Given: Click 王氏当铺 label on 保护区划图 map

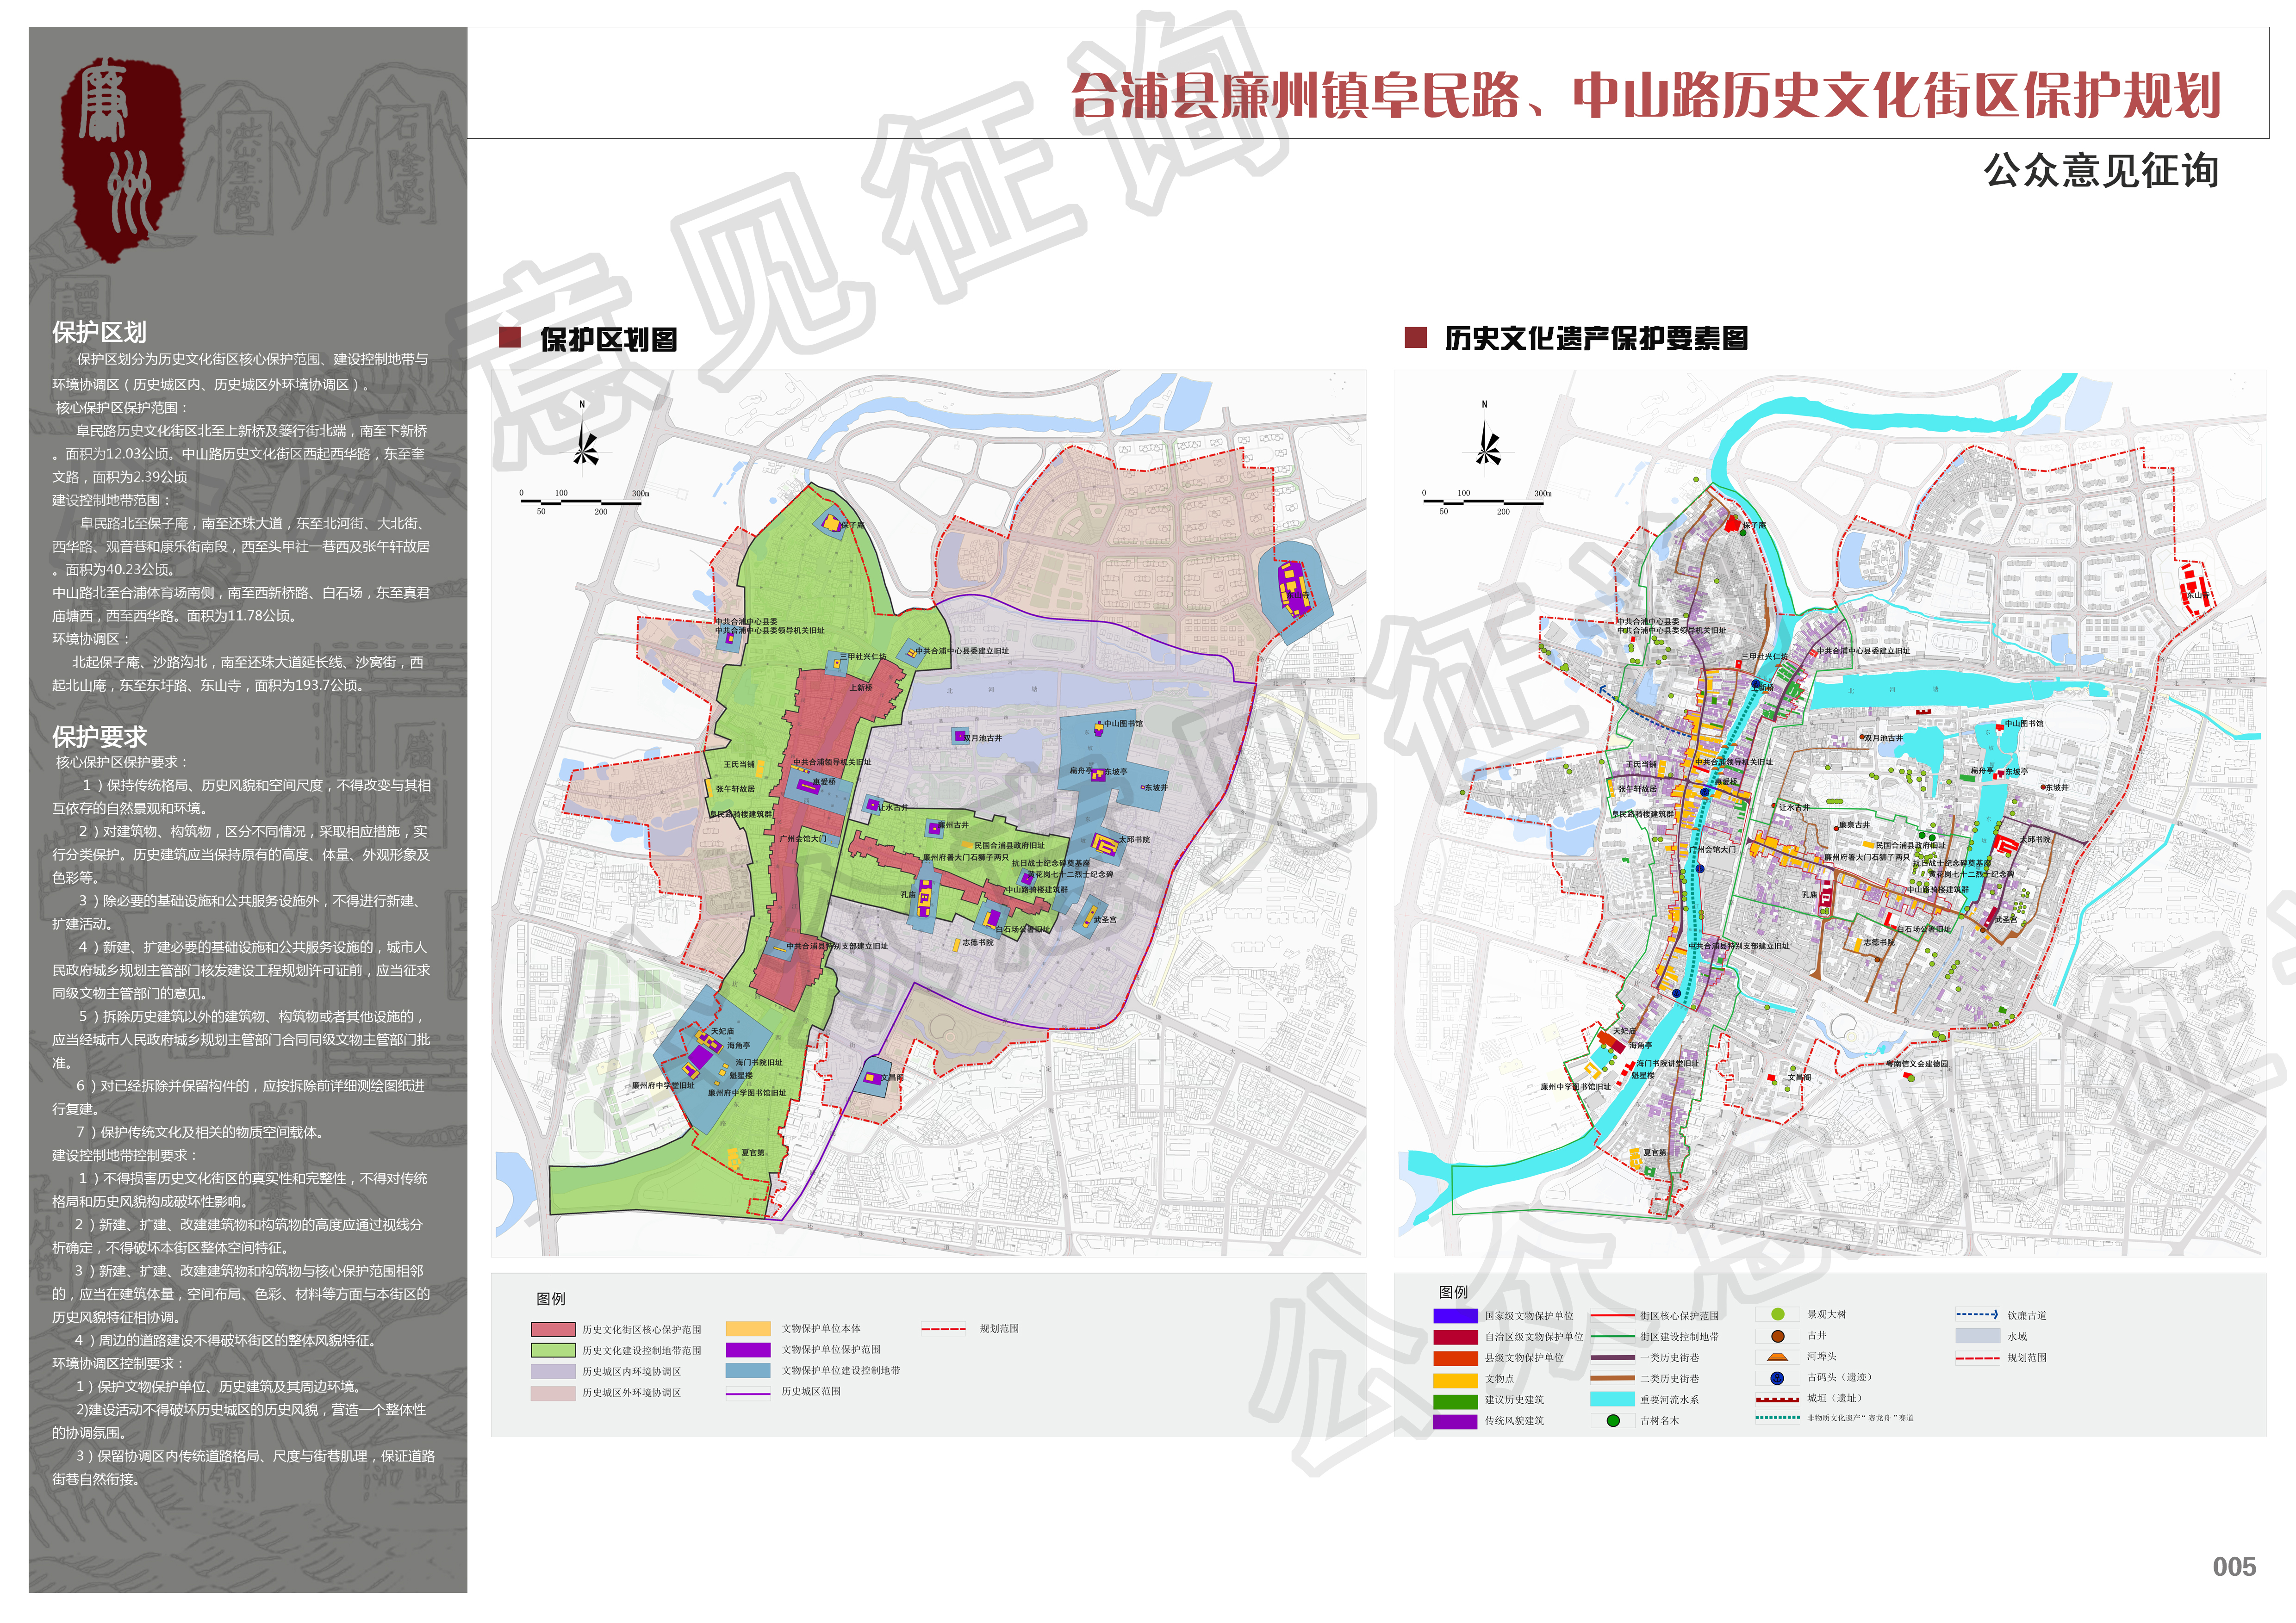Looking at the screenshot, I should [x=739, y=763].
